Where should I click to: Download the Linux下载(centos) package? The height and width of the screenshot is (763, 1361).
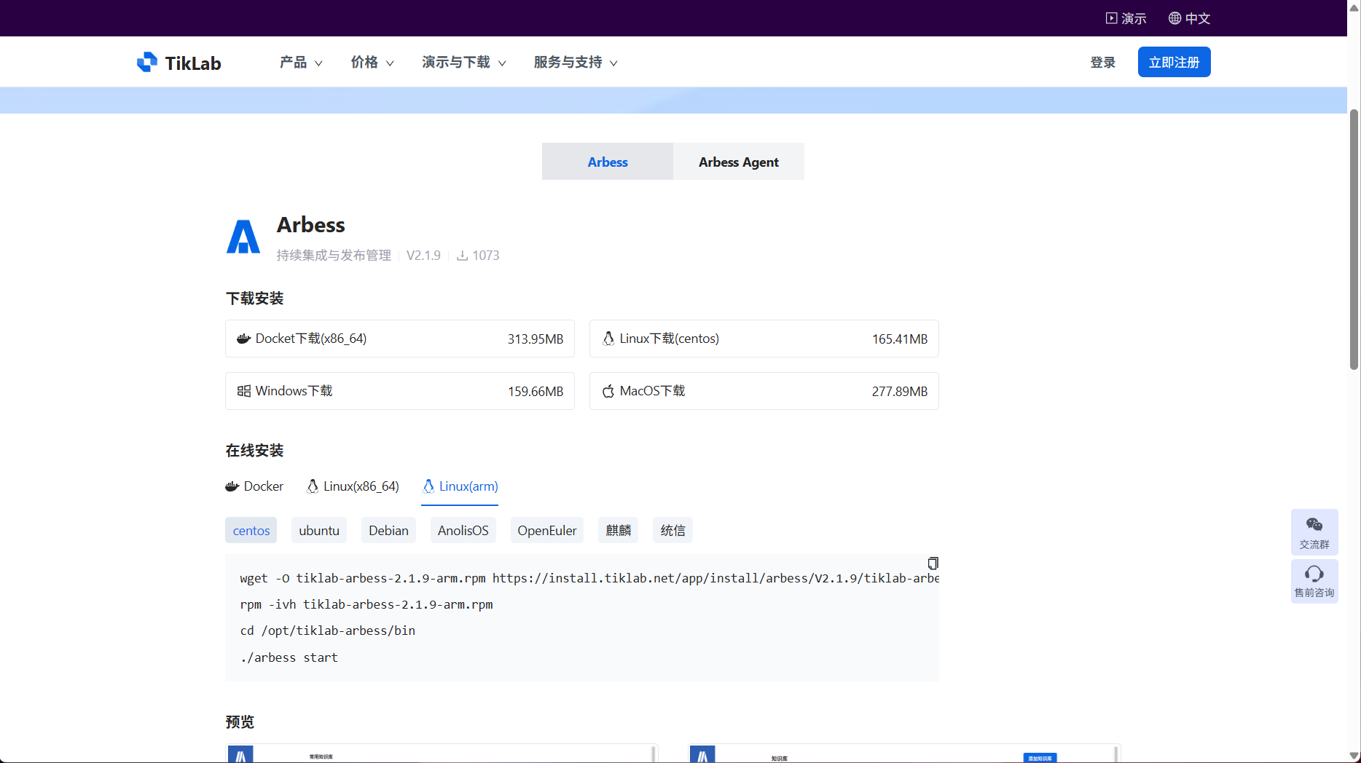[x=764, y=339]
